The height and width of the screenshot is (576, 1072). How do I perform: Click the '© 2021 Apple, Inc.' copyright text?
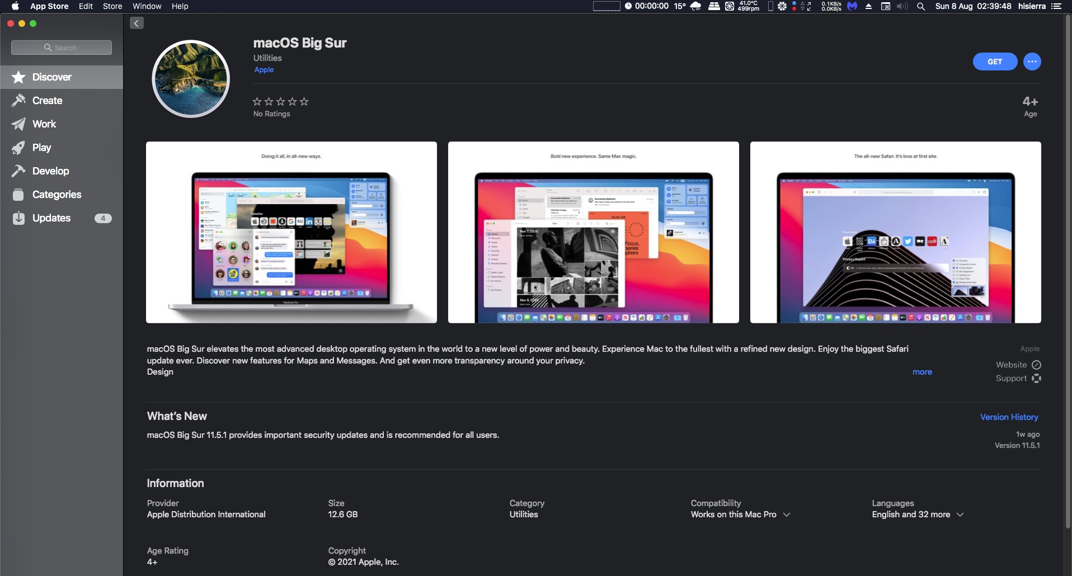[x=364, y=562]
